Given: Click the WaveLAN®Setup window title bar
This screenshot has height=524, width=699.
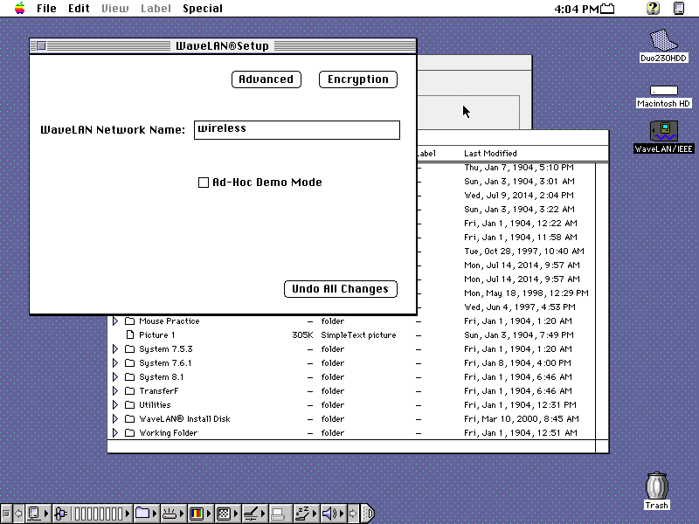Looking at the screenshot, I should (223, 45).
